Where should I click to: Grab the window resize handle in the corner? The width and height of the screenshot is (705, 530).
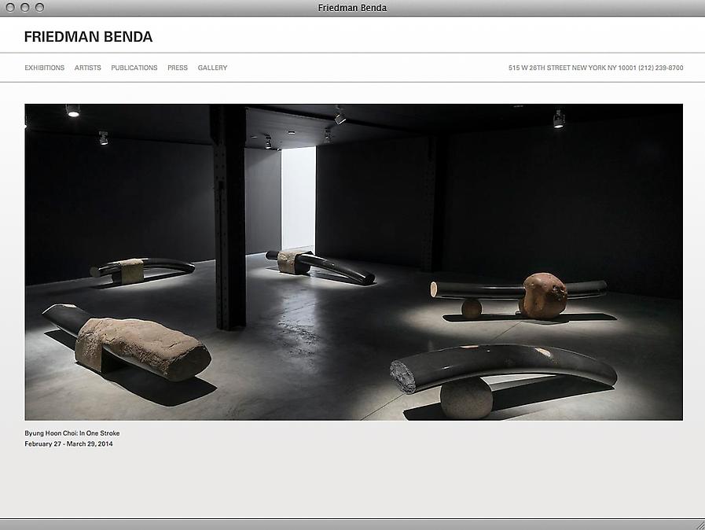click(699, 524)
